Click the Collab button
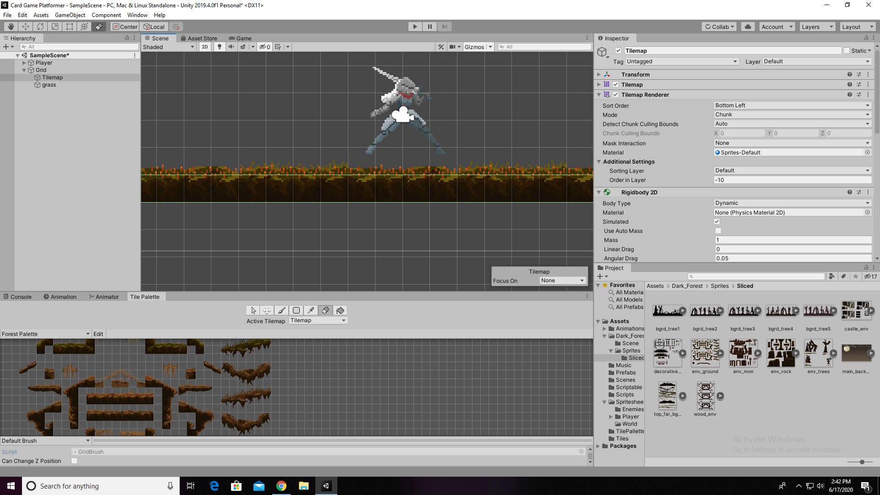Screen dimensions: 880x495 719,27
